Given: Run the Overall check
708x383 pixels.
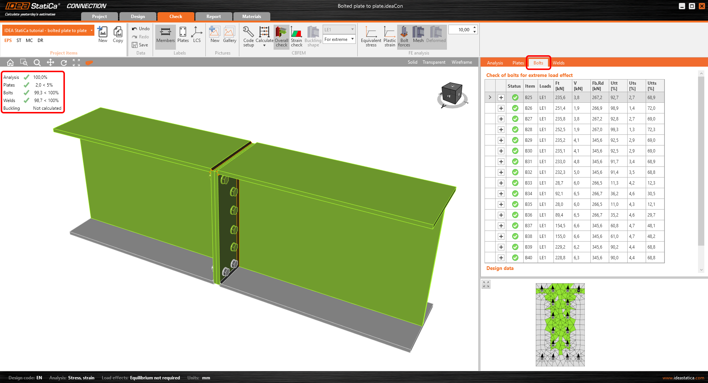Looking at the screenshot, I should (281, 36).
